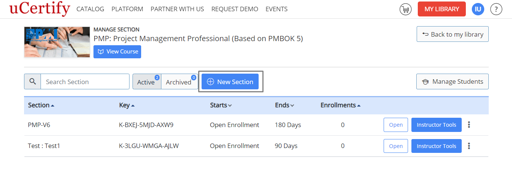The height and width of the screenshot is (188, 512).
Task: Open the shopping cart icon
Action: 405,9
